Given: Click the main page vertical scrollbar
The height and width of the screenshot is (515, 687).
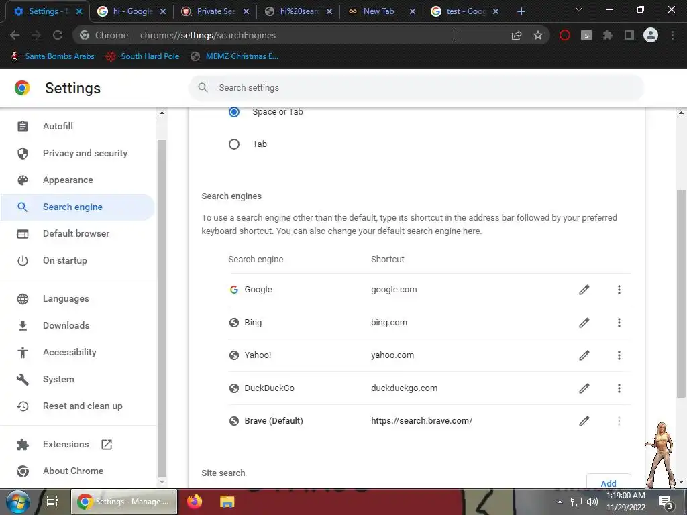Looking at the screenshot, I should point(681,294).
